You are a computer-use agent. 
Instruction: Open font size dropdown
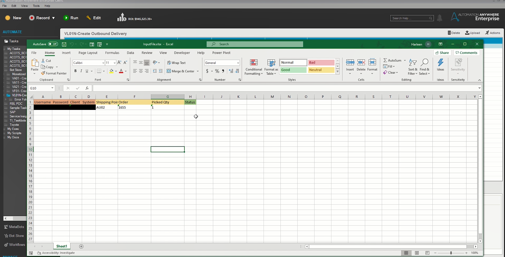[114, 63]
